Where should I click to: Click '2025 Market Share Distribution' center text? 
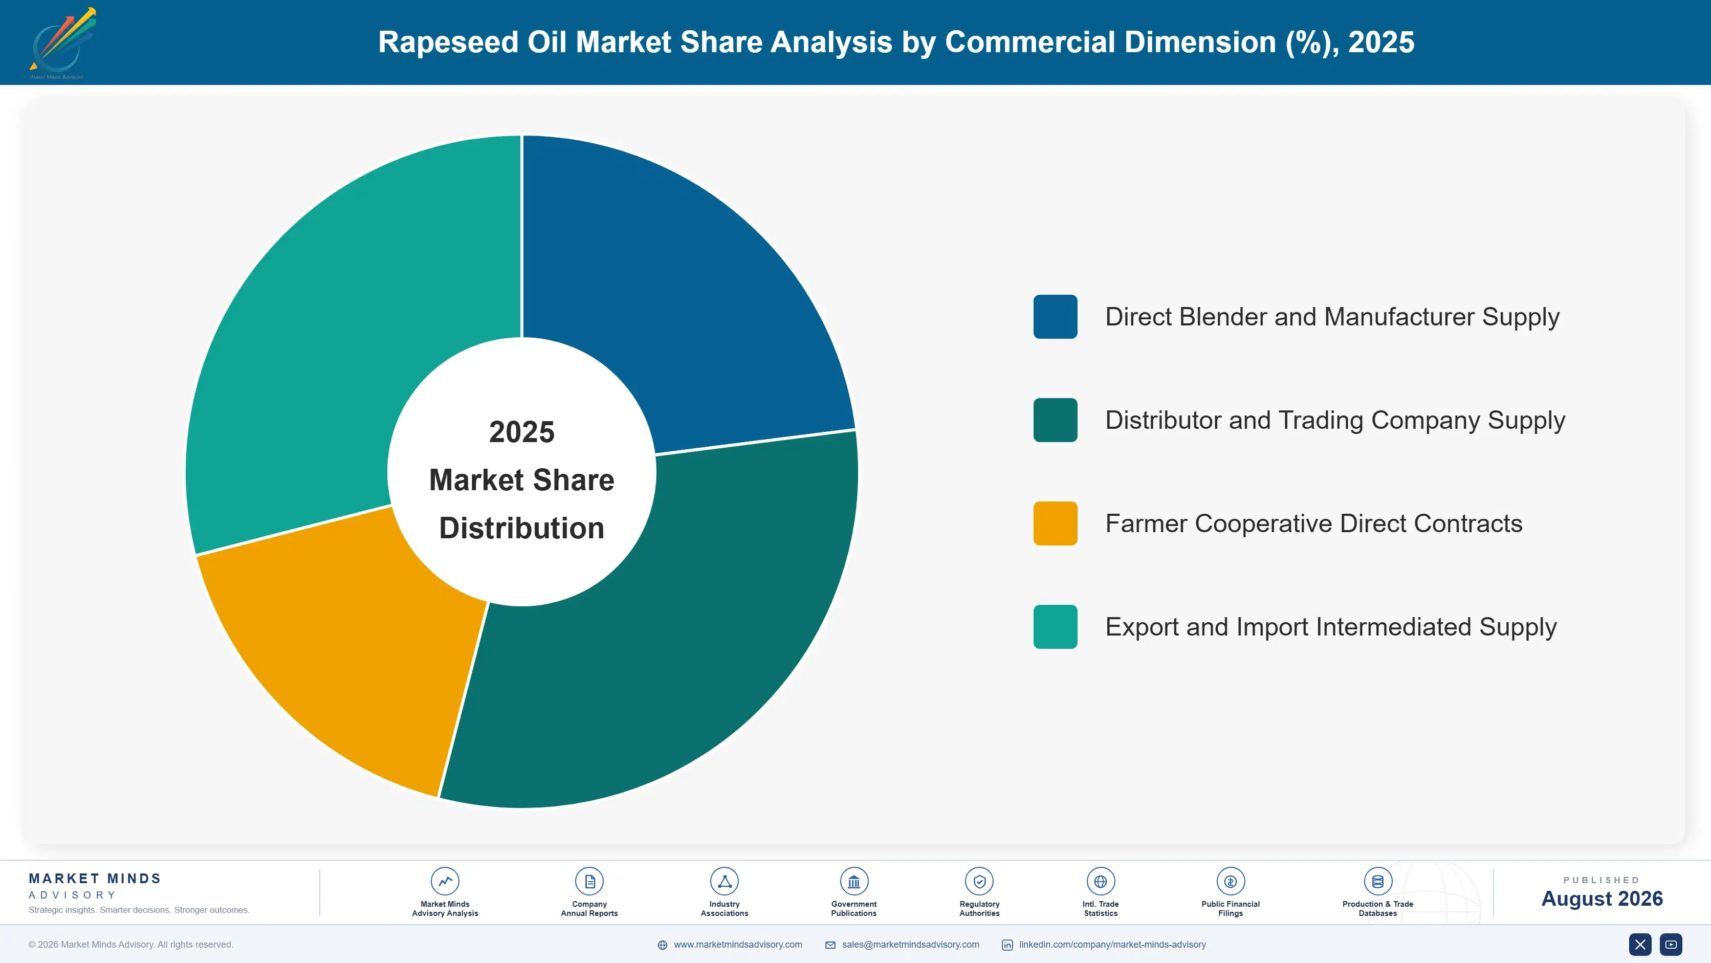coord(522,480)
